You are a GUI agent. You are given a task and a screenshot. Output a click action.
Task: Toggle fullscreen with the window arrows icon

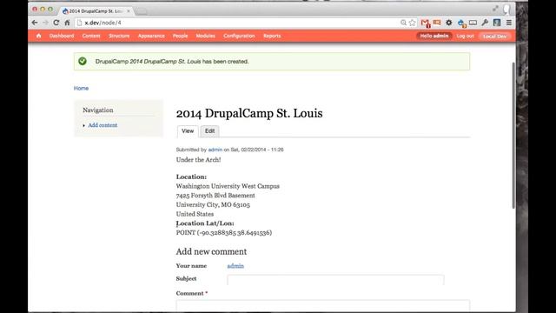(x=495, y=9)
